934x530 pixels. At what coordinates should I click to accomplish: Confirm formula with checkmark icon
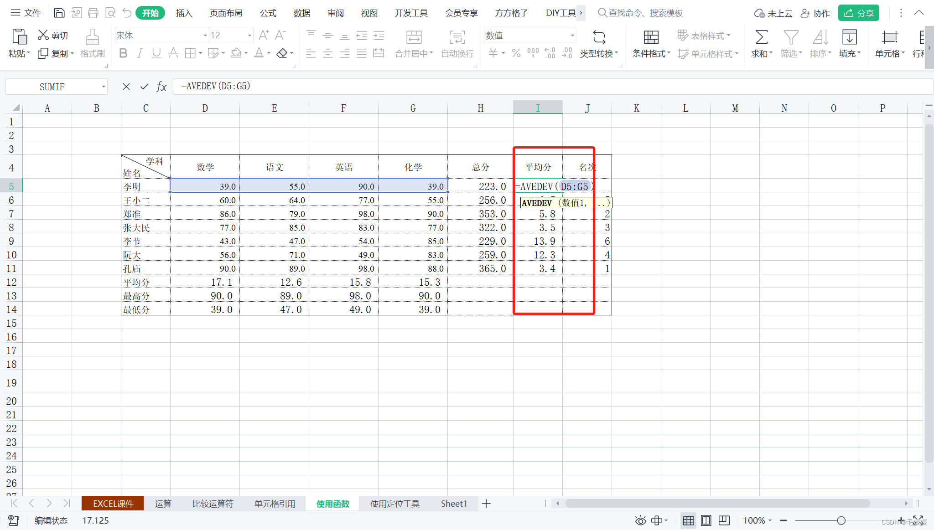pyautogui.click(x=144, y=87)
